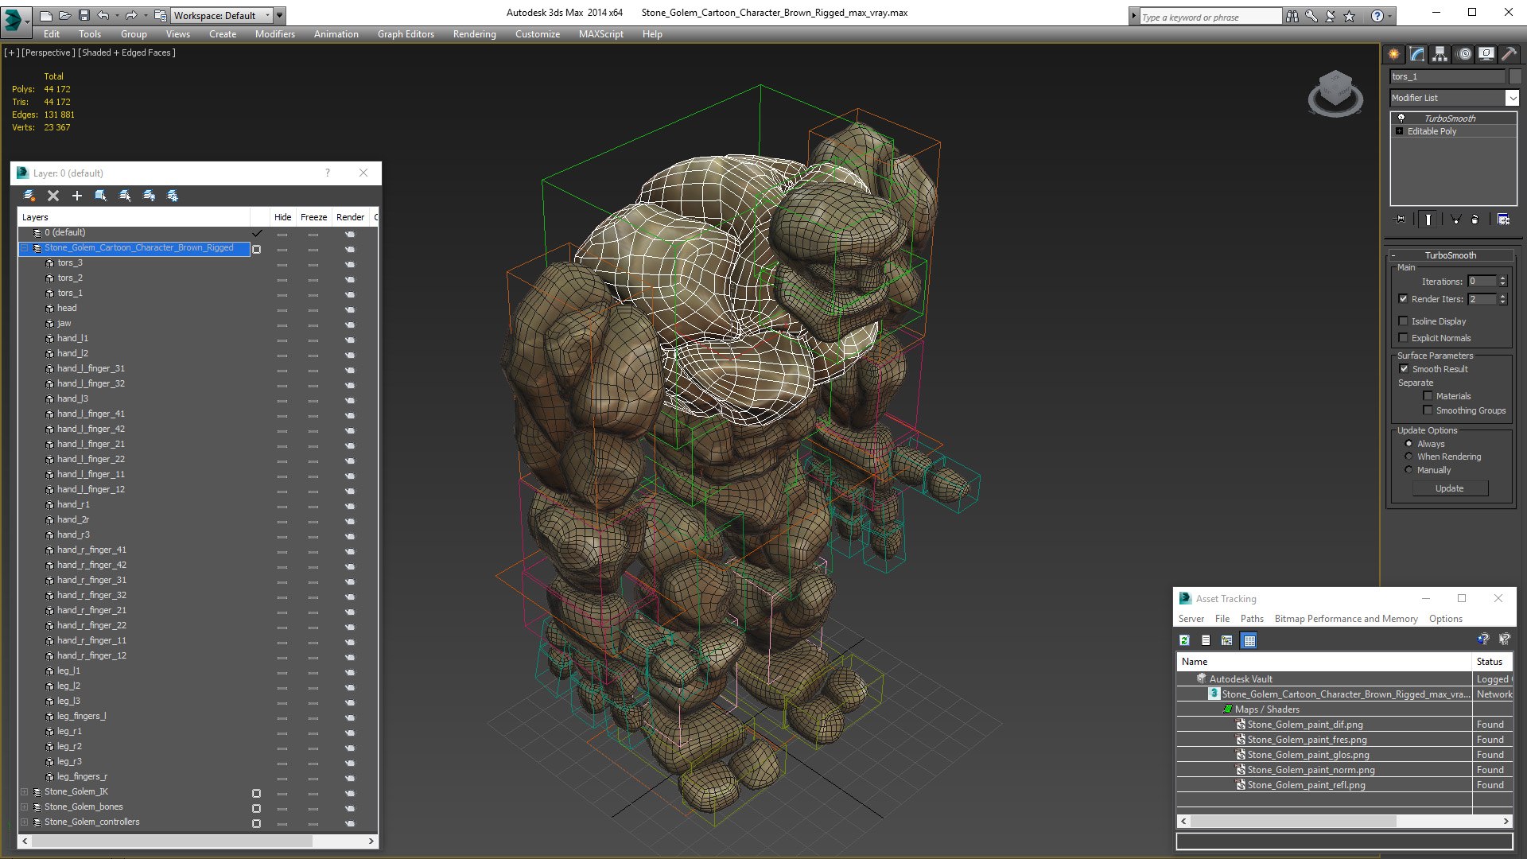Open the Modify command panel tab
Screen dimensions: 1527x859
[1417, 54]
